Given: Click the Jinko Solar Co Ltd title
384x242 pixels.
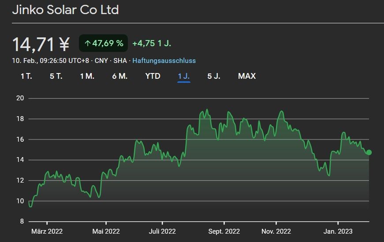Looking at the screenshot, I should tap(65, 10).
